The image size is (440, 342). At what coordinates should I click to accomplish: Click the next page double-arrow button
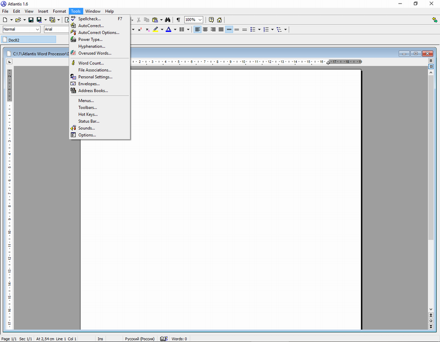431,326
